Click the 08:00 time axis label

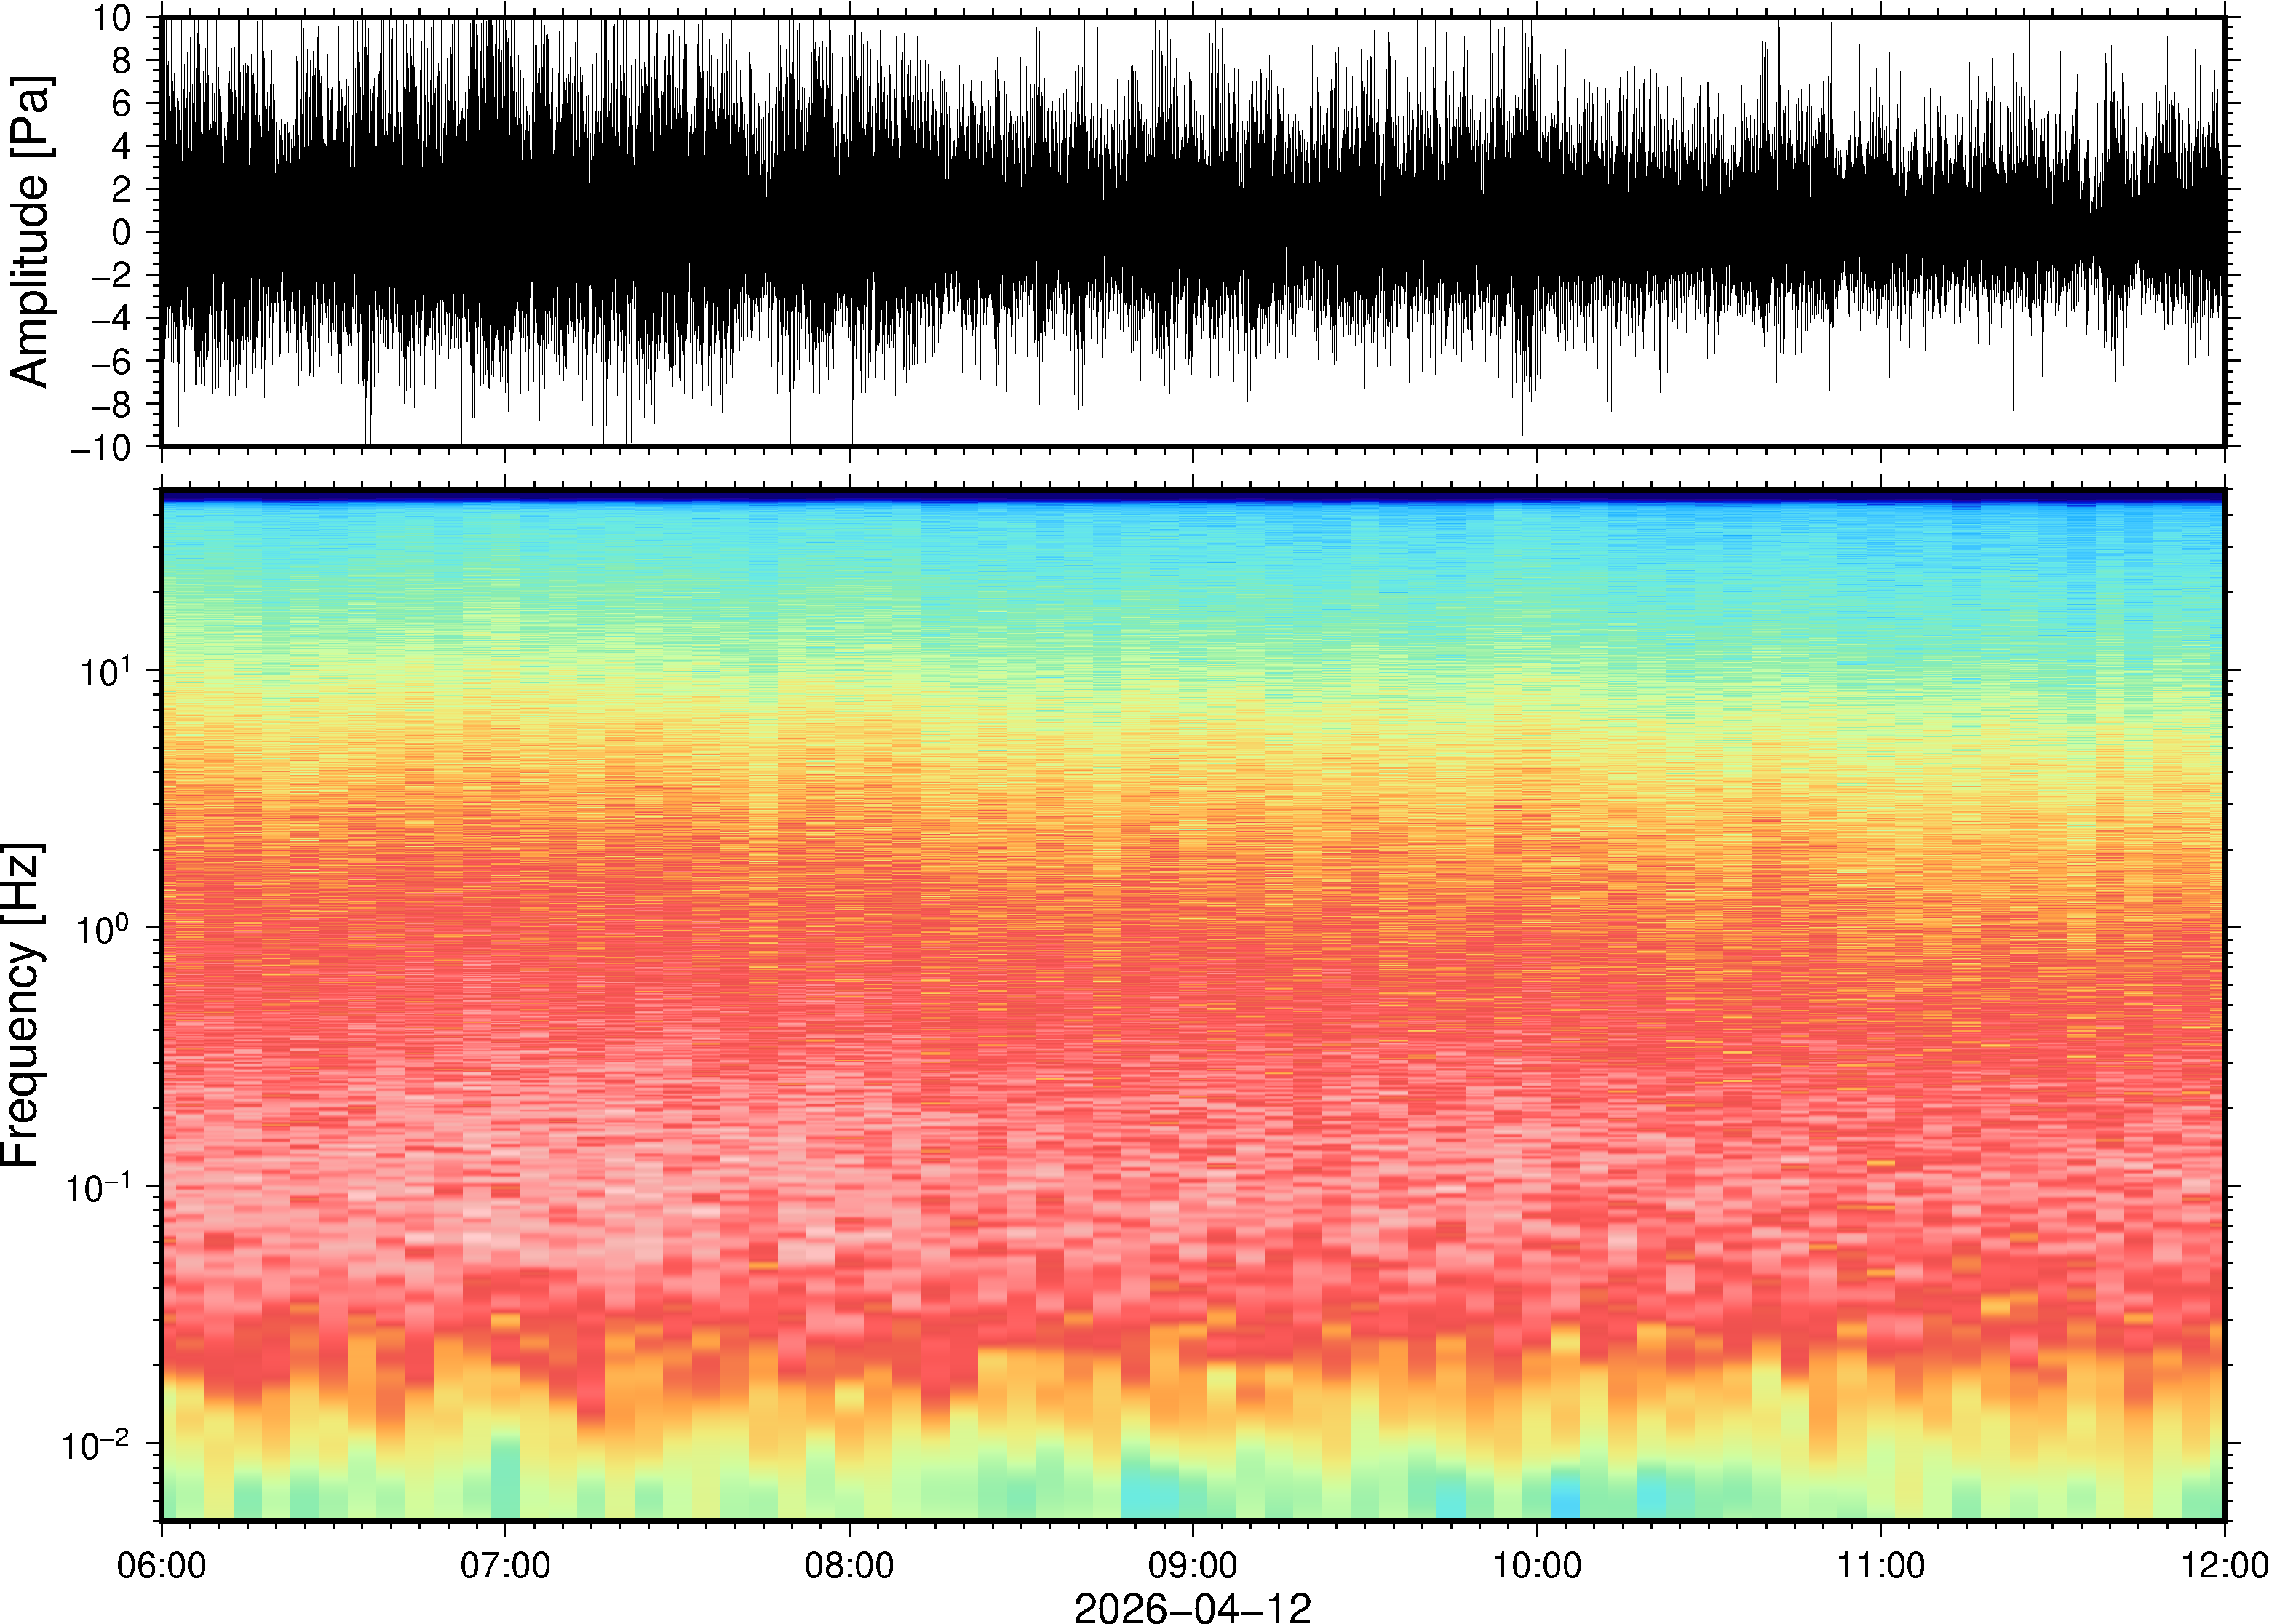(849, 1564)
